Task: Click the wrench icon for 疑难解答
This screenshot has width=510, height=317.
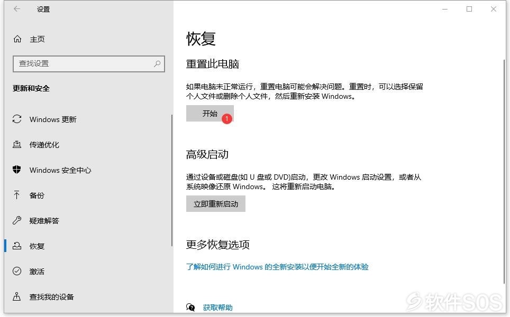Action: click(17, 220)
